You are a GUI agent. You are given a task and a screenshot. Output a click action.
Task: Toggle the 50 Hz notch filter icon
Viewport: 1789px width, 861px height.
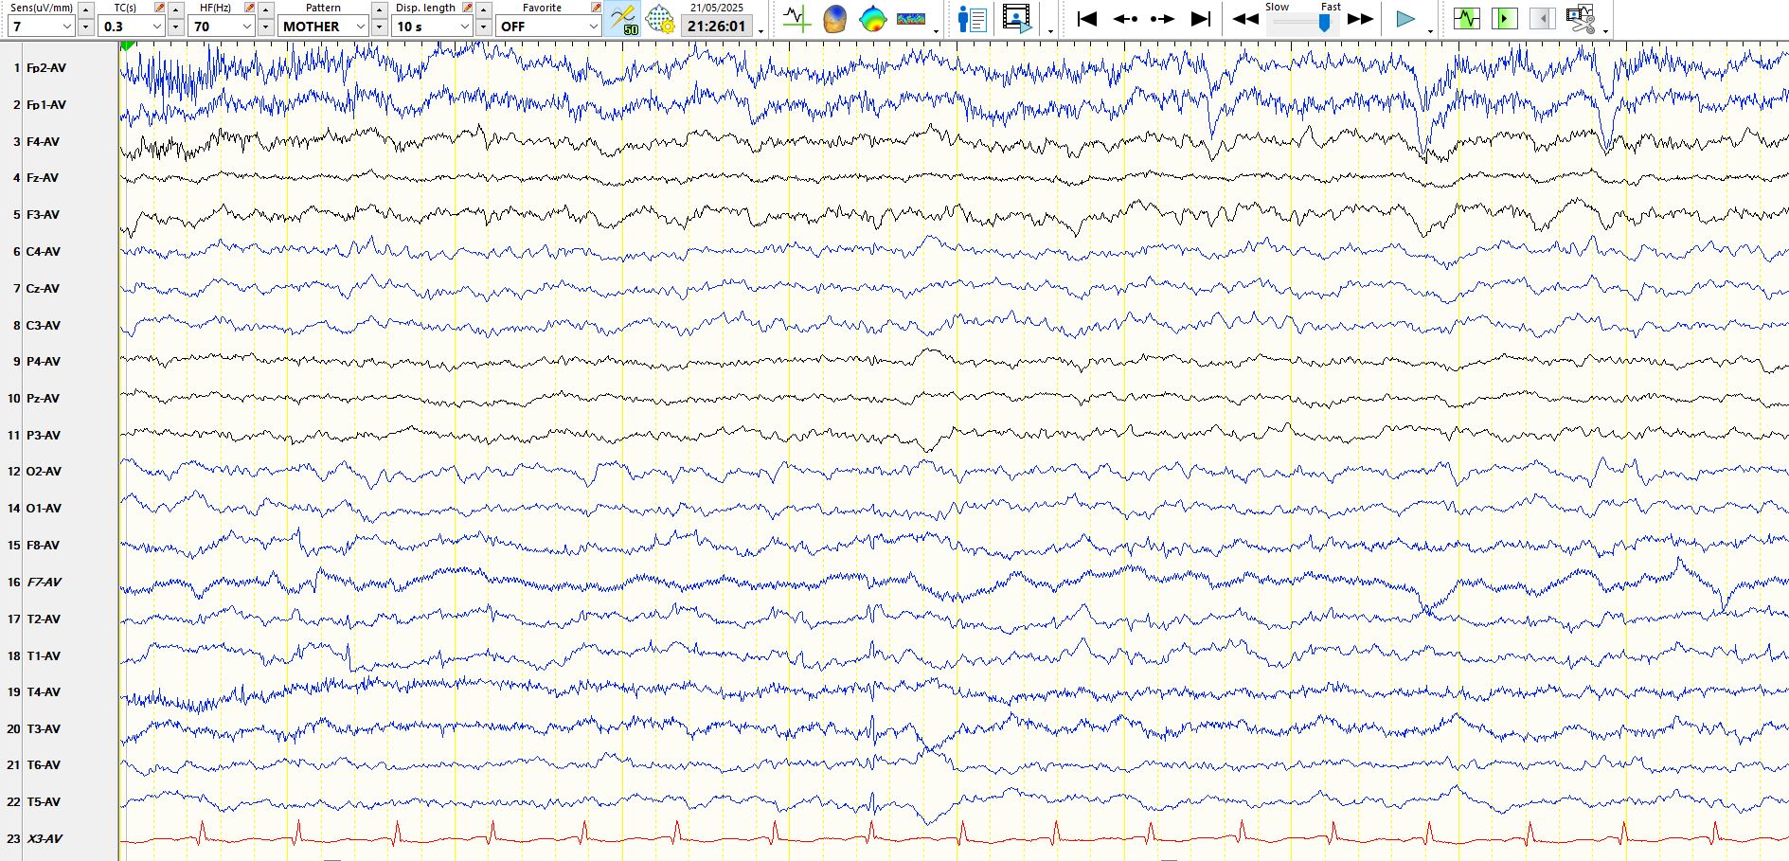[623, 19]
